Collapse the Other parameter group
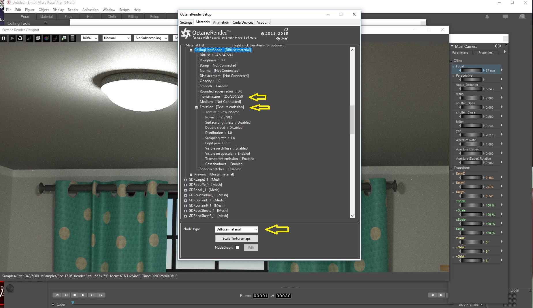 451,61
